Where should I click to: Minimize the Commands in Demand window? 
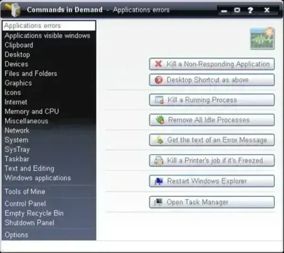(x=224, y=11)
